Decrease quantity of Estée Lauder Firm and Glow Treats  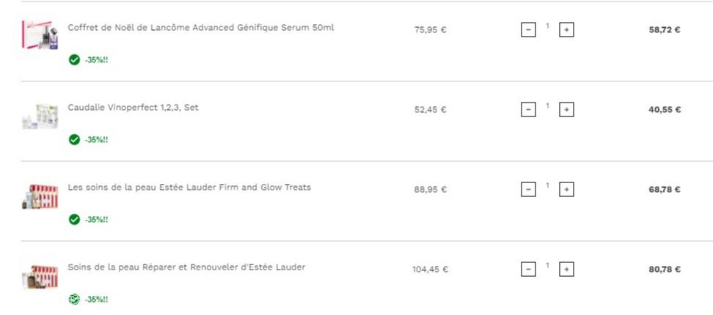coord(528,190)
